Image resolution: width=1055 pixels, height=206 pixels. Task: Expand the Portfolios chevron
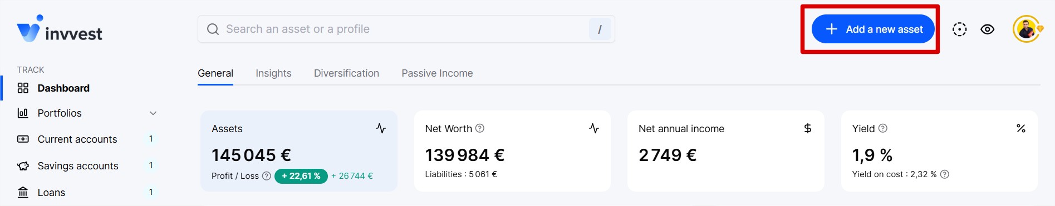[153, 113]
